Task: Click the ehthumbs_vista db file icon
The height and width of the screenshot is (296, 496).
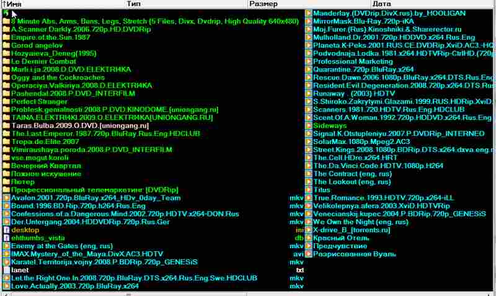Action: [6, 238]
